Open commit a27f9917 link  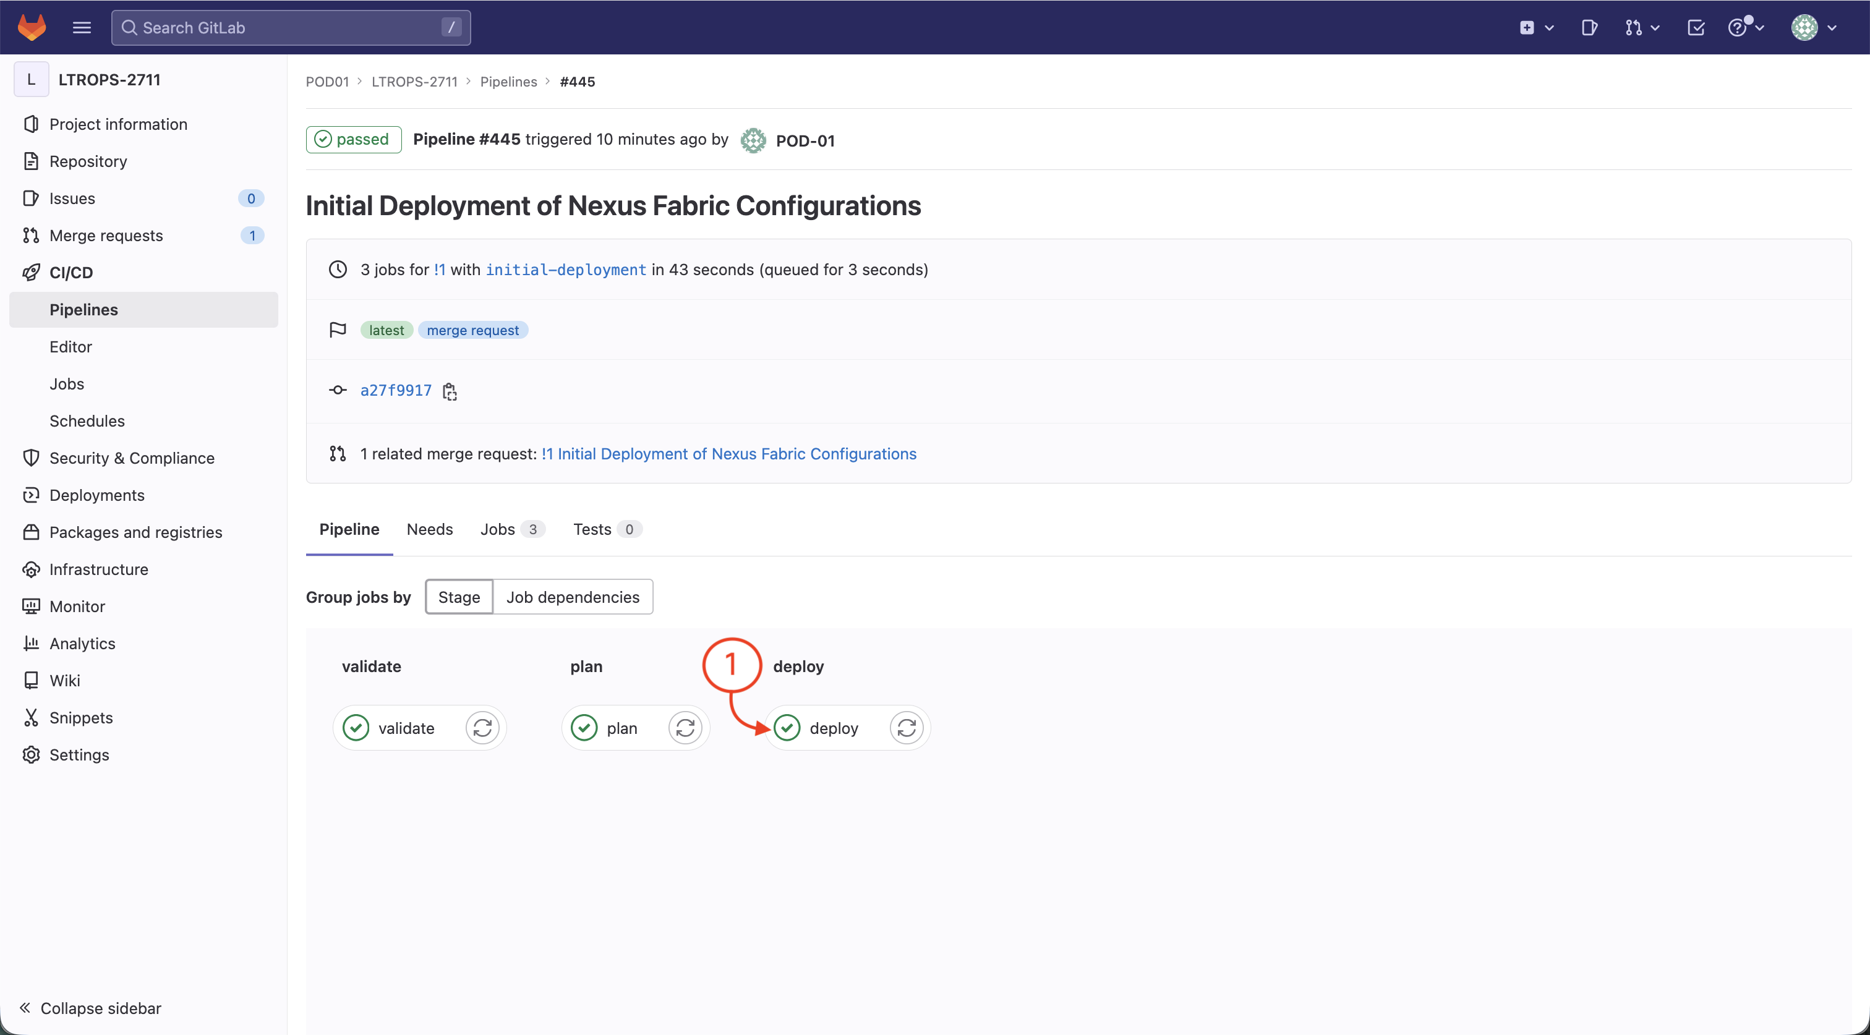(396, 391)
